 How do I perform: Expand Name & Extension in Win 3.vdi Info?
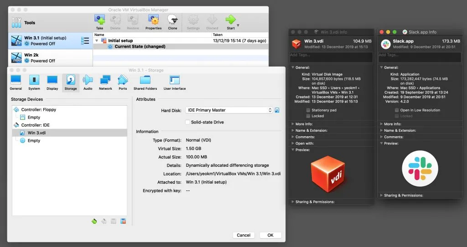coord(293,130)
